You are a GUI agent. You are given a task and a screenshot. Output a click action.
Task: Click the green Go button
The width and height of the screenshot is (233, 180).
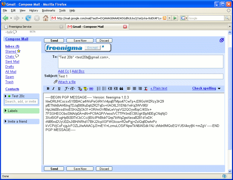tap(175, 18)
